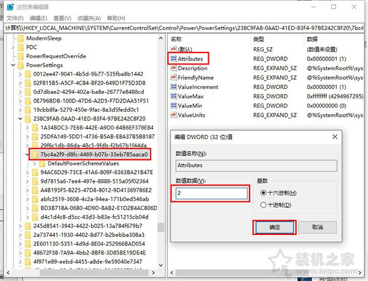Click the tree pane horizontal scrollbar thumb
368x281 pixels.
click(x=94, y=272)
